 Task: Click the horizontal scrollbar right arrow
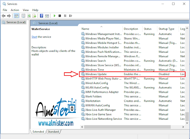[183, 127]
